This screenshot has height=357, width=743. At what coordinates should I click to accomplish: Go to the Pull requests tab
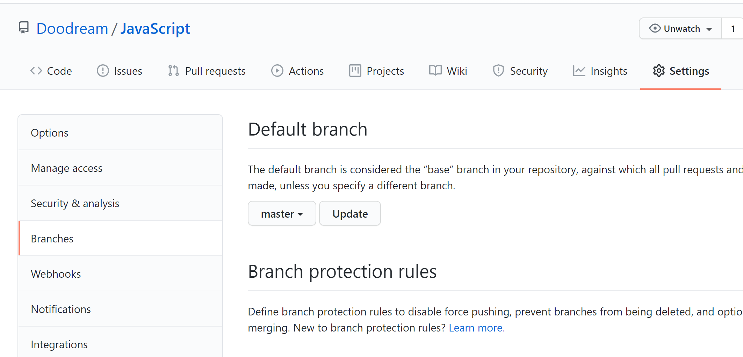(207, 71)
